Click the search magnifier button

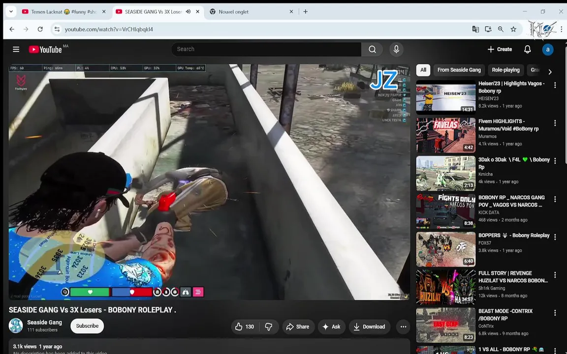(372, 49)
